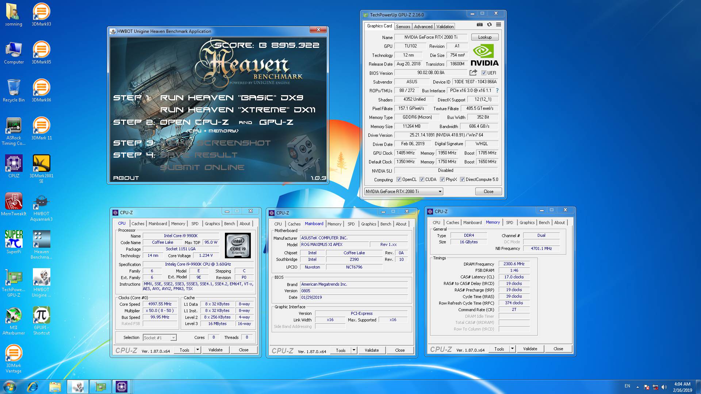Image resolution: width=701 pixels, height=394 pixels.
Task: Click the BIOS export share icon in GPU-Z
Action: coord(474,73)
